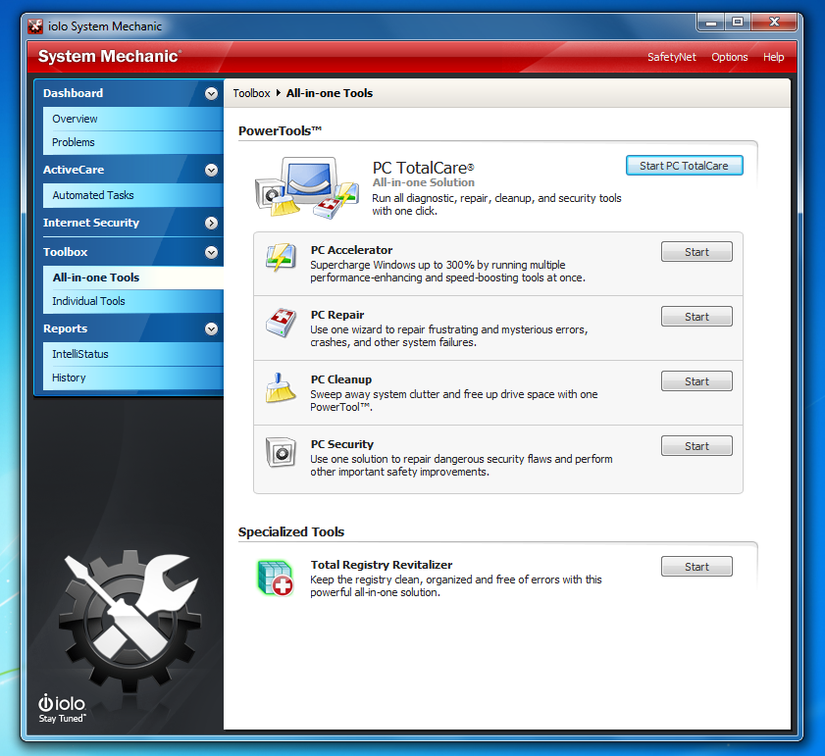Start the Total Registry Revitalizer
Viewport: 825px width, 756px height.
click(x=696, y=567)
